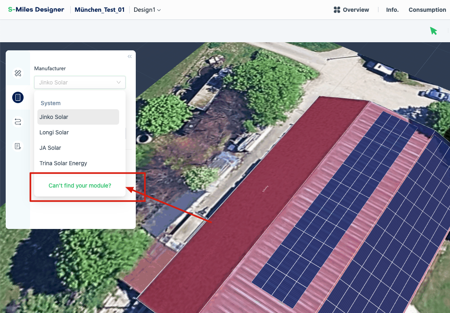Click the Overview grid icon
The height and width of the screenshot is (313, 450).
337,10
